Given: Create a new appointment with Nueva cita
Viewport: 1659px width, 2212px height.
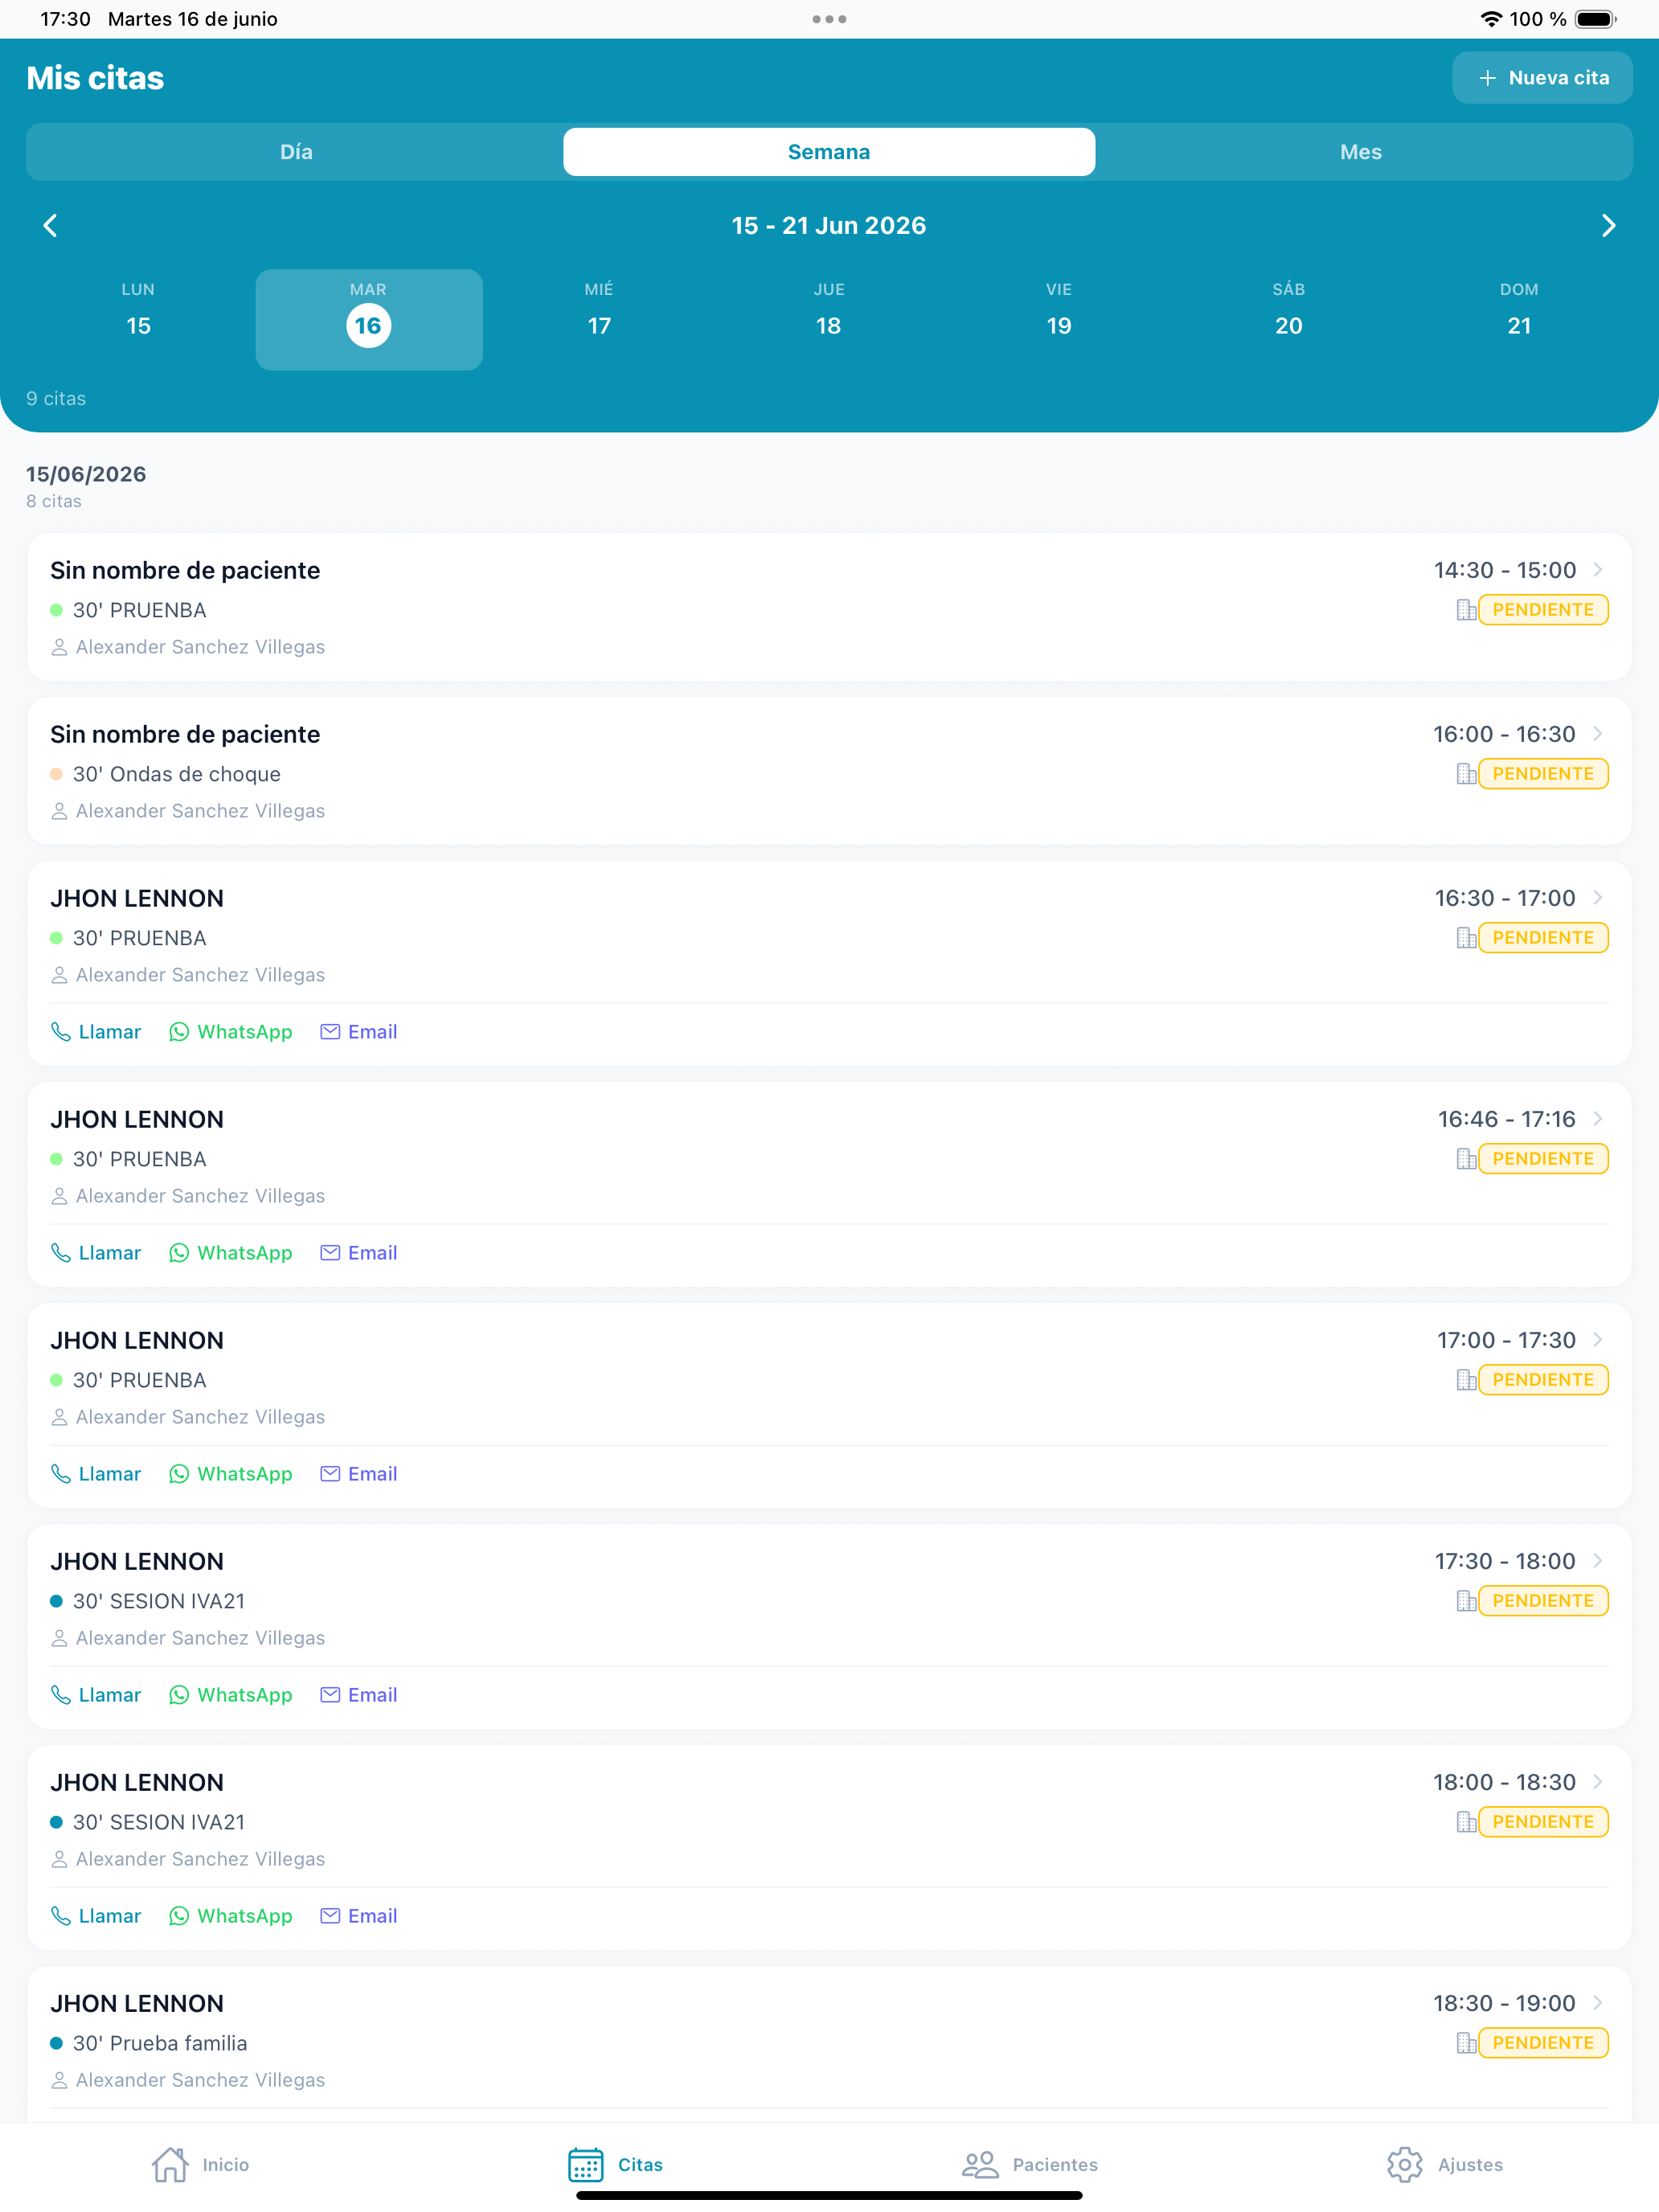Looking at the screenshot, I should coord(1542,78).
